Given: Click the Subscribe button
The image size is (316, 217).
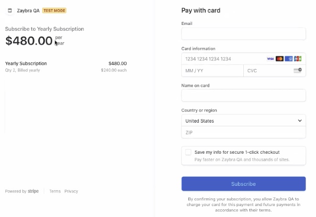Looking at the screenshot, I should click(x=243, y=183).
